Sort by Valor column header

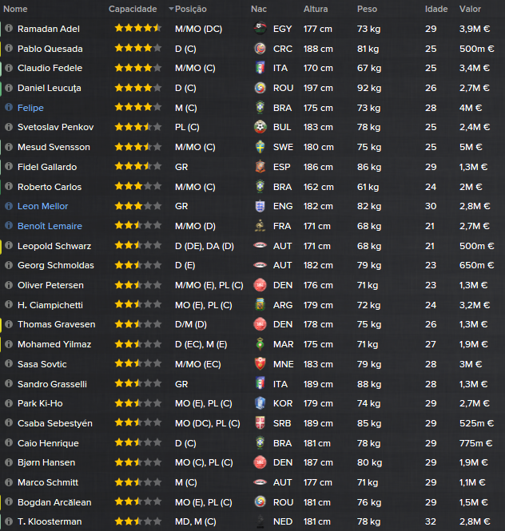pos(470,9)
